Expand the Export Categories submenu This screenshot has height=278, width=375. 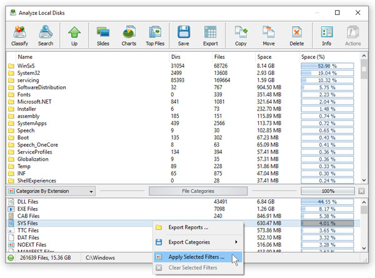pos(198,242)
